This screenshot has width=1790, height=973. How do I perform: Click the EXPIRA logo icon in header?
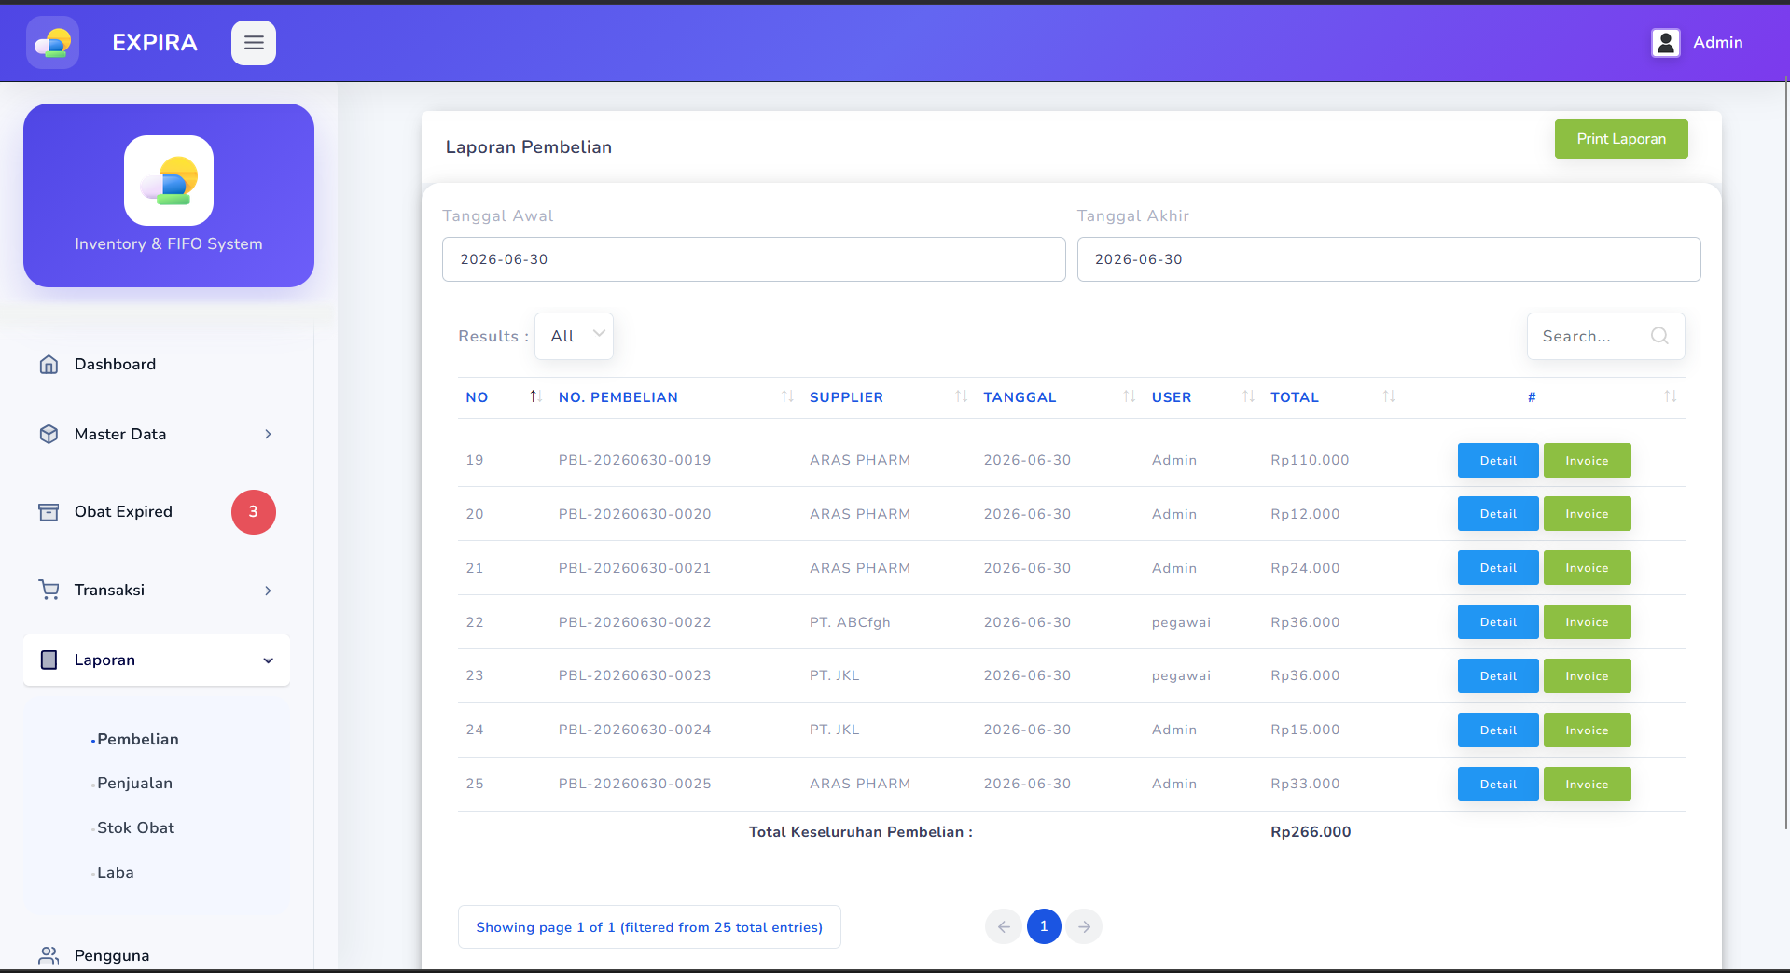coord(52,43)
